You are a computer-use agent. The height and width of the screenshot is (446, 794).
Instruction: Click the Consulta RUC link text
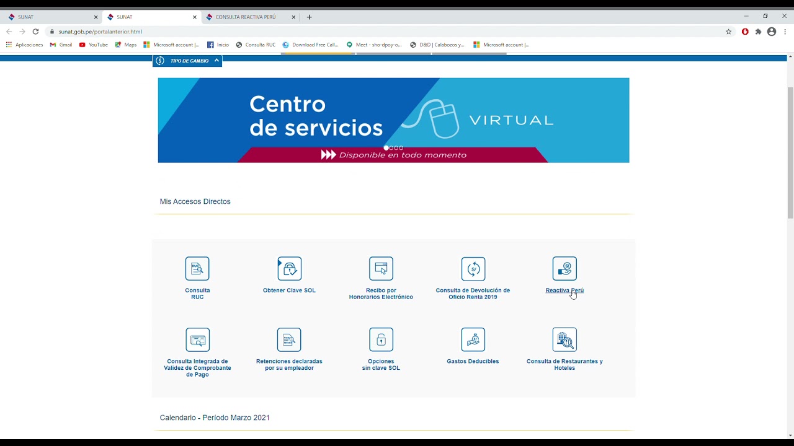tap(197, 294)
